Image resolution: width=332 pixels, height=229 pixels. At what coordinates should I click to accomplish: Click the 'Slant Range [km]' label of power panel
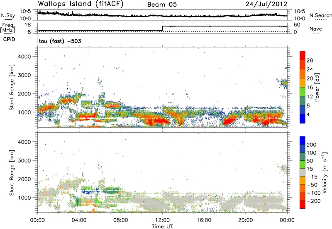[x=12, y=87]
